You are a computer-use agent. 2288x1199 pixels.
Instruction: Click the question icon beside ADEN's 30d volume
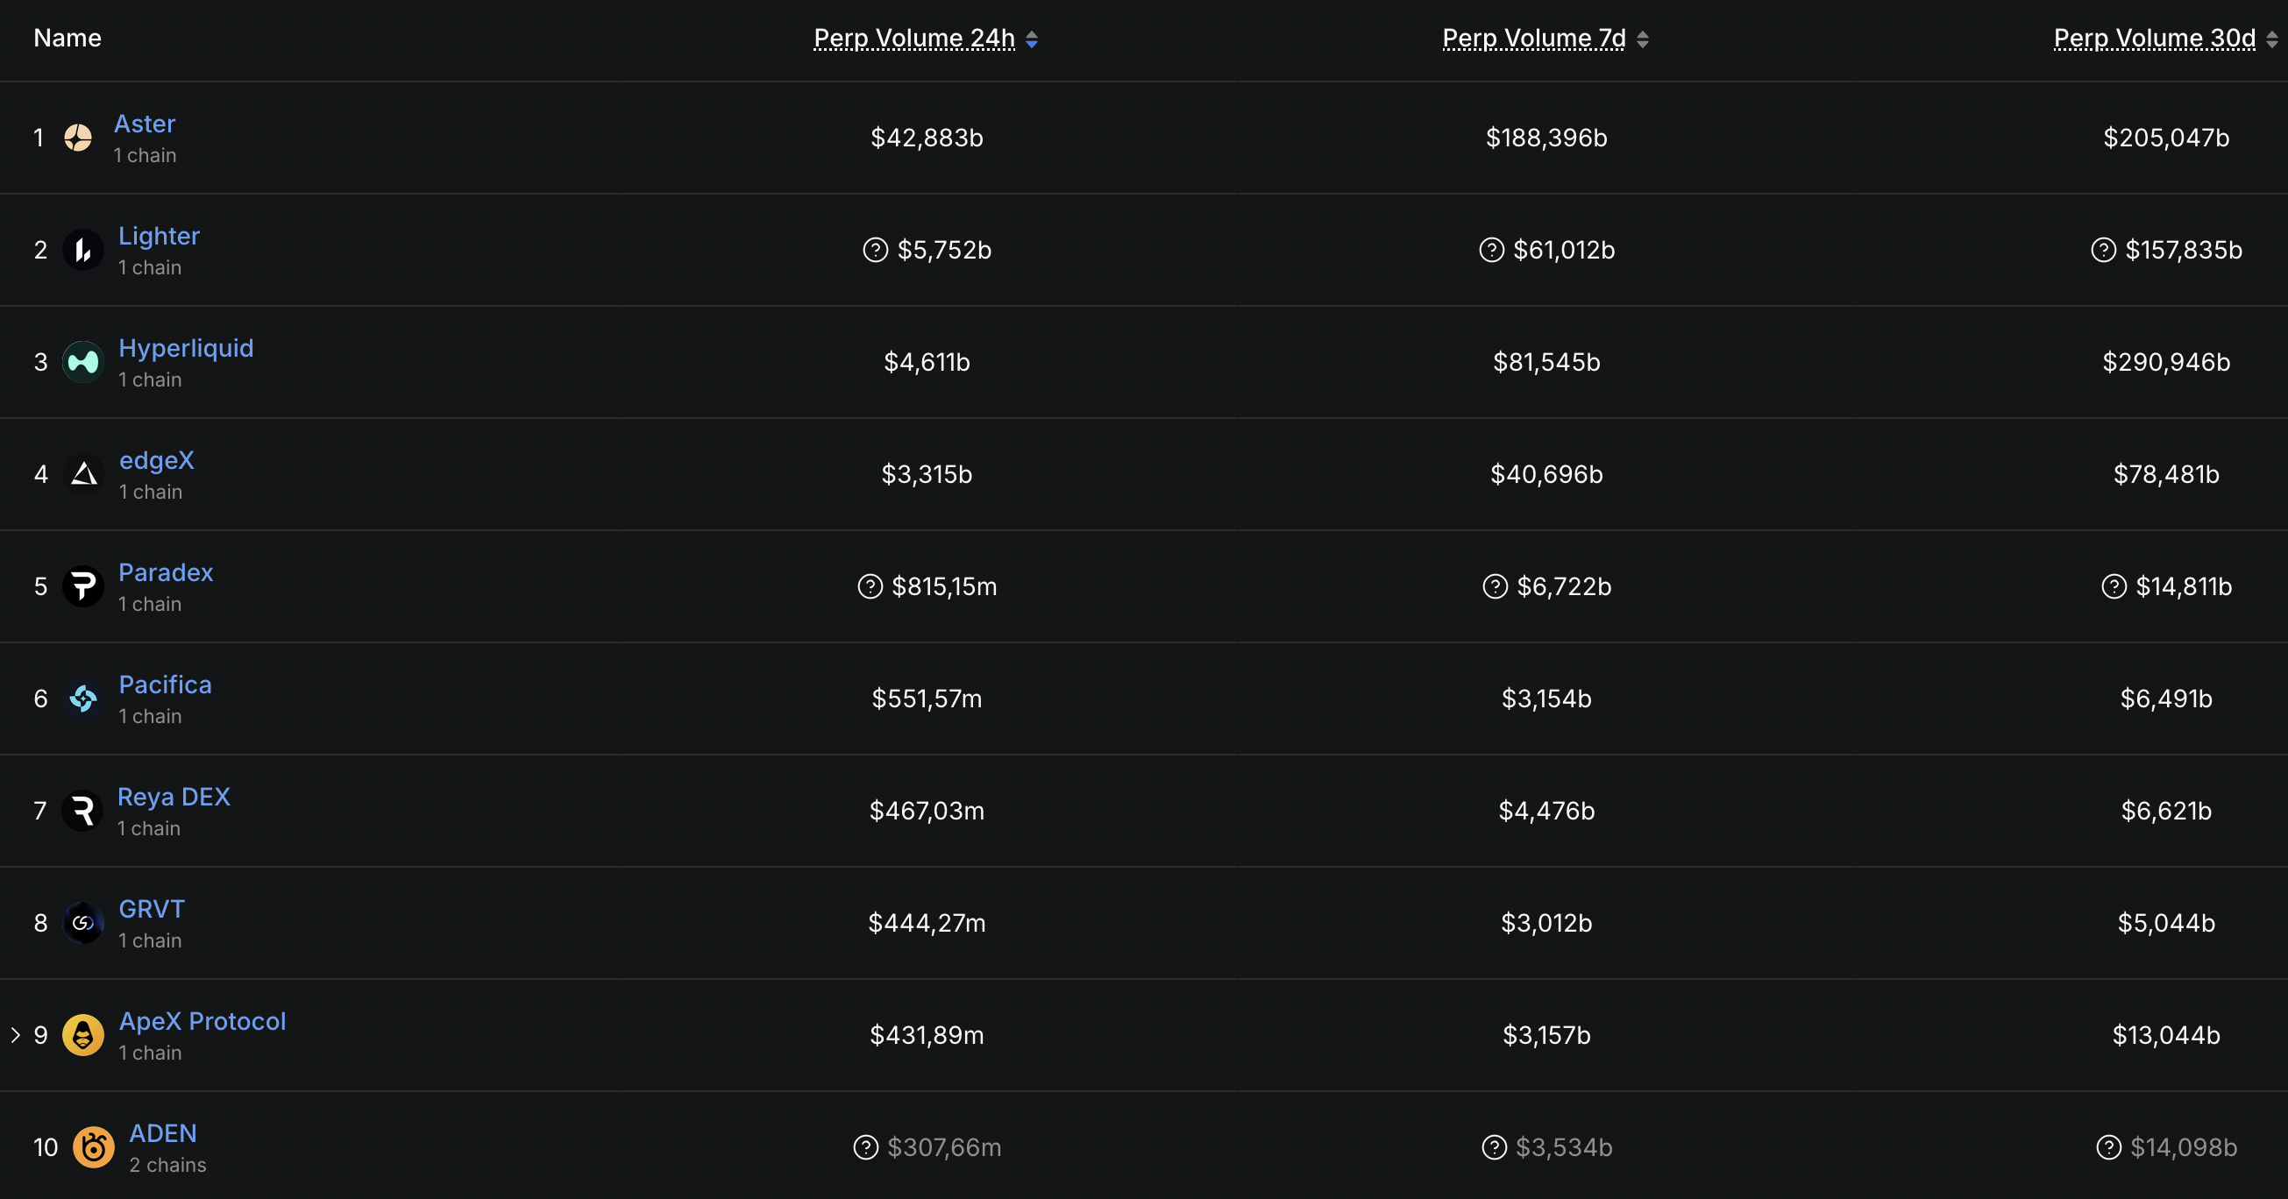point(2107,1147)
